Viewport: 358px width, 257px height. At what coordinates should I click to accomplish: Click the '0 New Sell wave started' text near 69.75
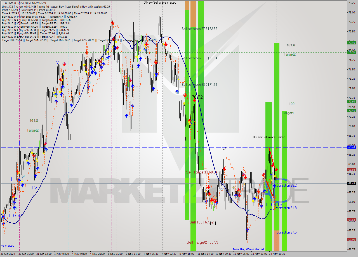[x=269, y=137]
